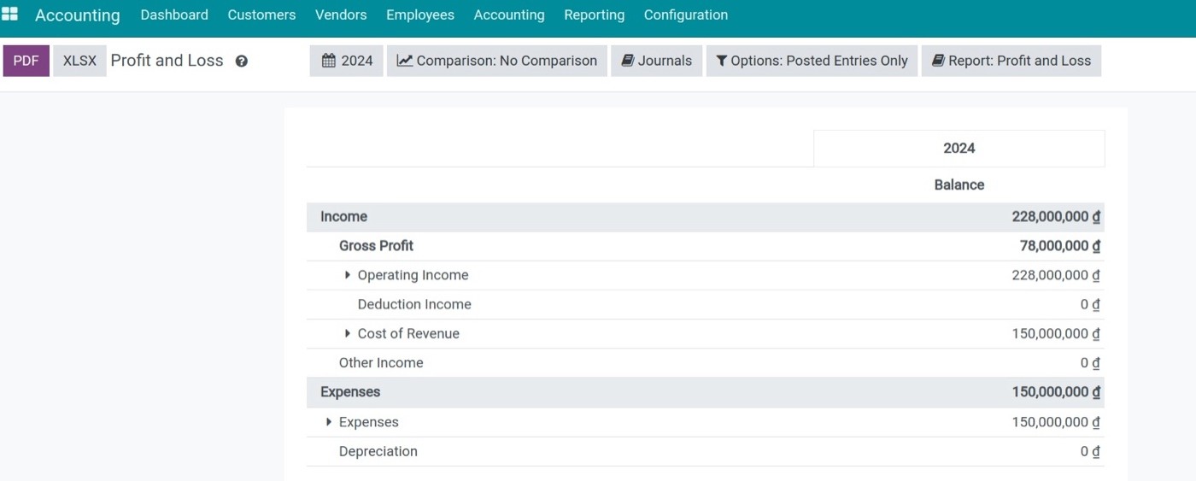
Task: Open the Customers menu
Action: coord(261,15)
